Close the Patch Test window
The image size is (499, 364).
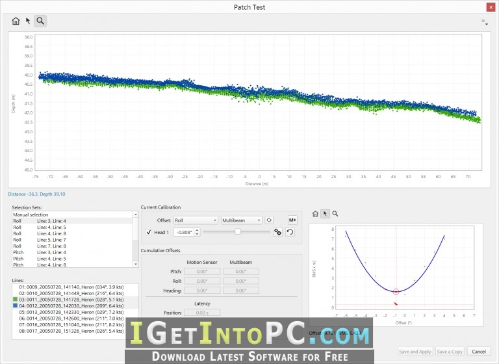[x=491, y=7]
